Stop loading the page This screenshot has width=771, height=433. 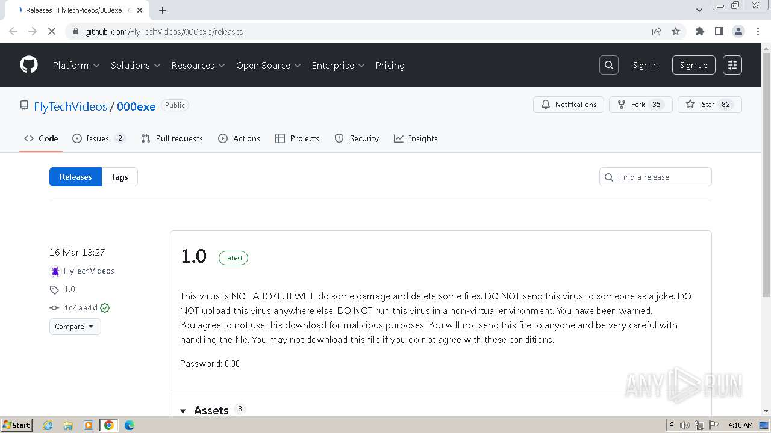tap(52, 31)
